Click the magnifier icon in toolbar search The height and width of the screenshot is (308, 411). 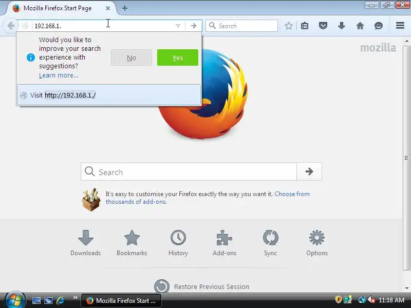[212, 26]
